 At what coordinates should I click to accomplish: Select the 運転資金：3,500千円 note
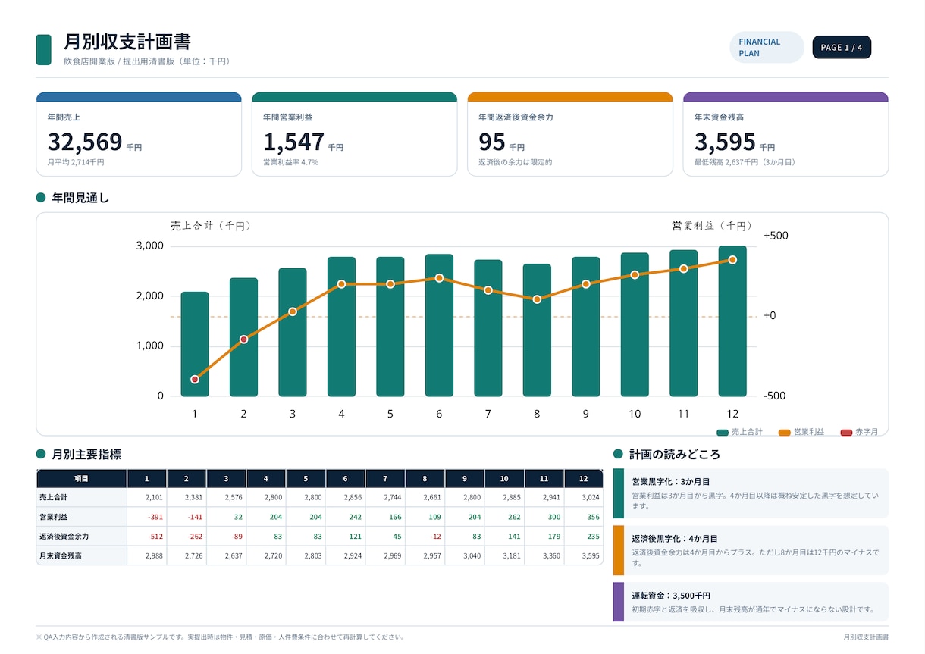751,602
